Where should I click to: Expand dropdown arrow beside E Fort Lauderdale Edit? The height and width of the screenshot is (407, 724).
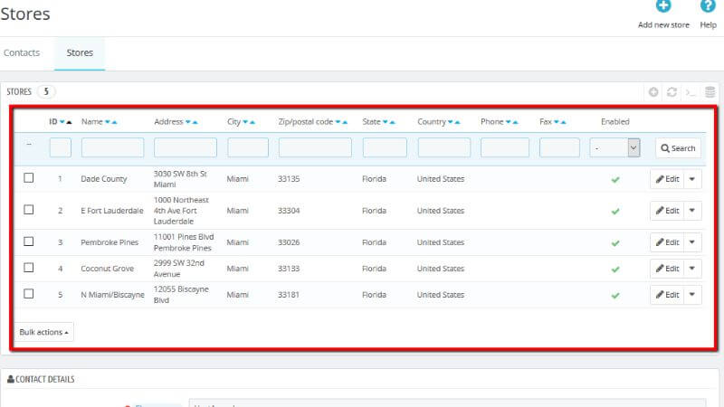click(692, 211)
